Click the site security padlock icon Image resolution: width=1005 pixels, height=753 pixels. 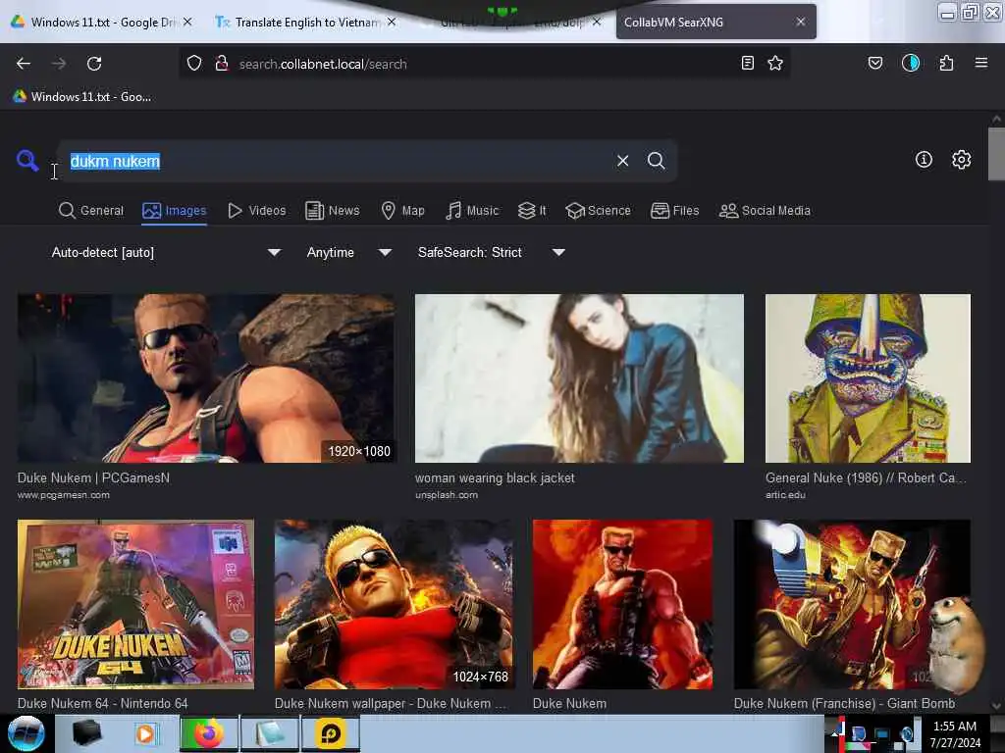pos(222,64)
